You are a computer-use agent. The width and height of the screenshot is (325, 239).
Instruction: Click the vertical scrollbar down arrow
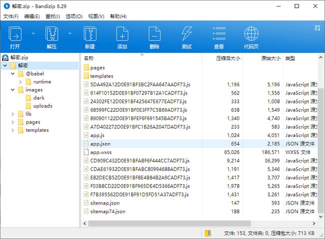pyautogui.click(x=320, y=217)
